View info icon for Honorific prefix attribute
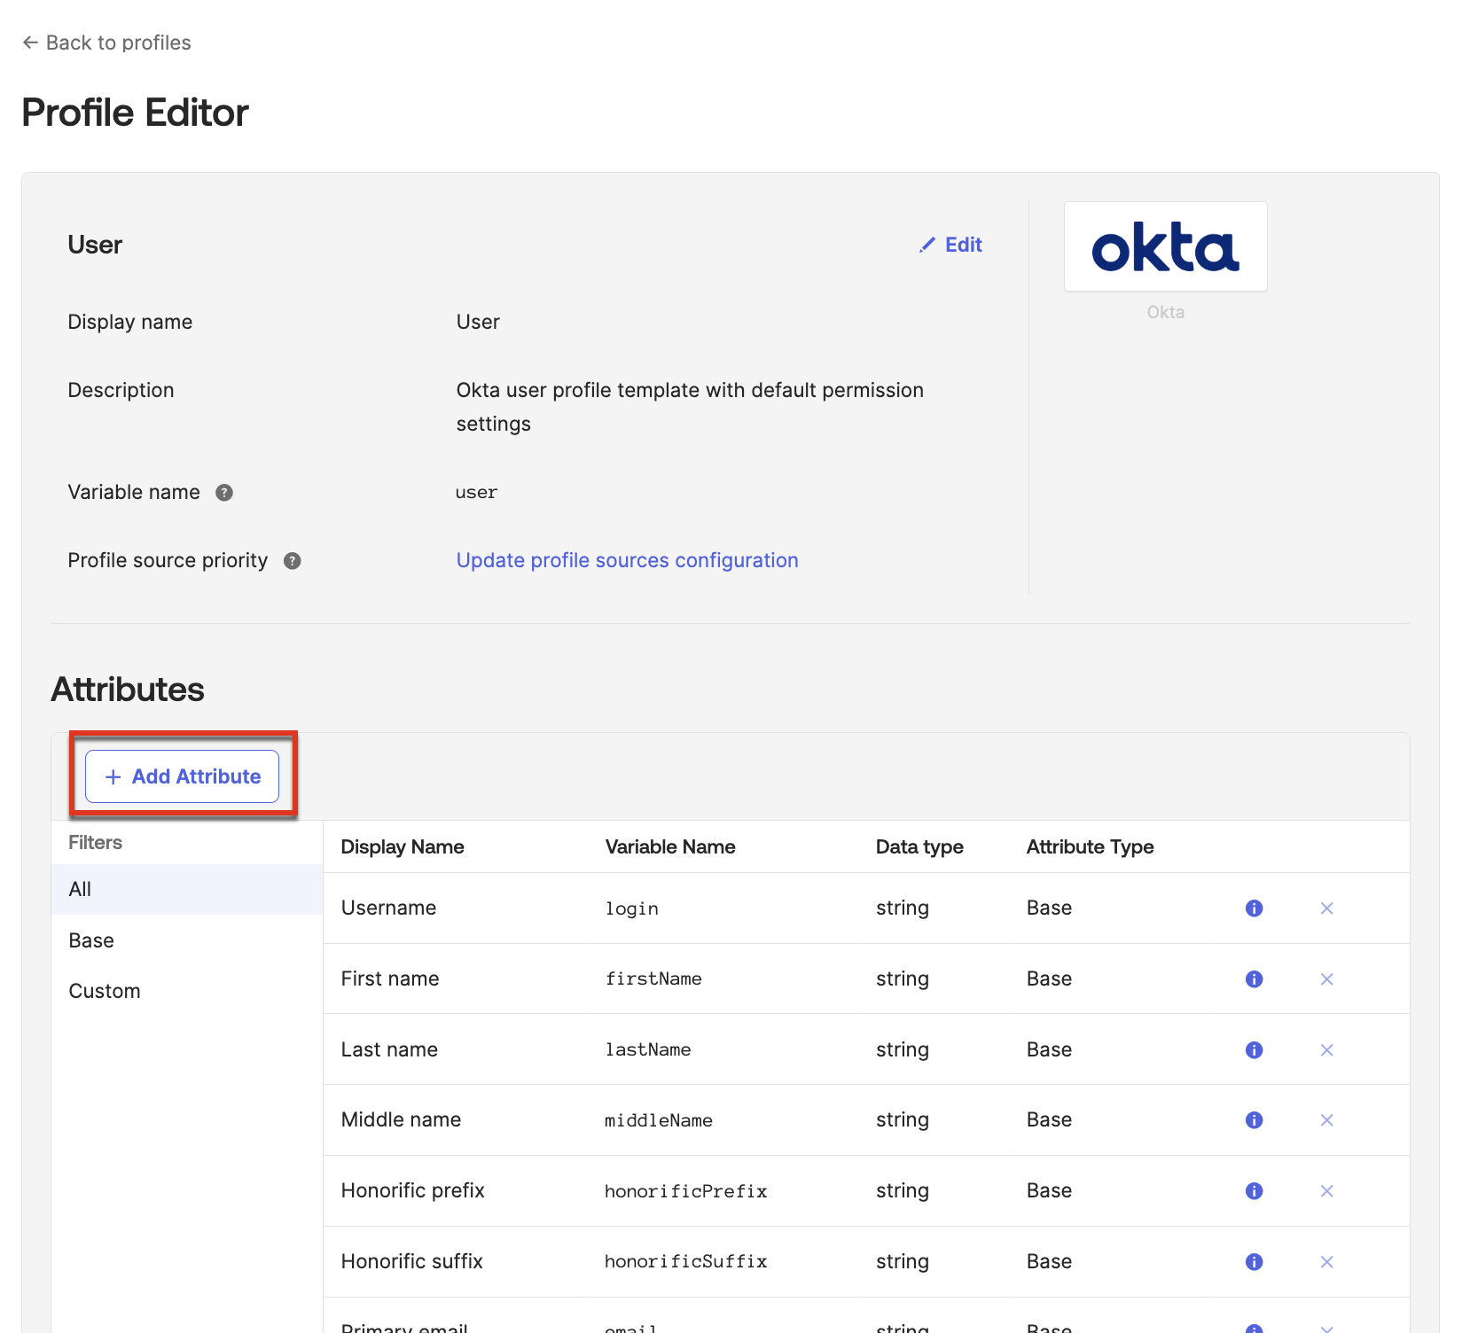This screenshot has height=1333, width=1470. [x=1254, y=1190]
